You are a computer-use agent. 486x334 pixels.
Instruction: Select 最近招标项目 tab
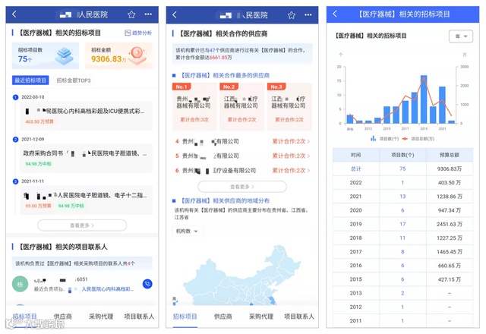pos(30,80)
